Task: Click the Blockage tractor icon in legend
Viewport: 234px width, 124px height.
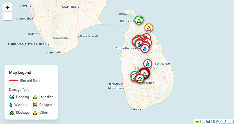Action: 12,113
